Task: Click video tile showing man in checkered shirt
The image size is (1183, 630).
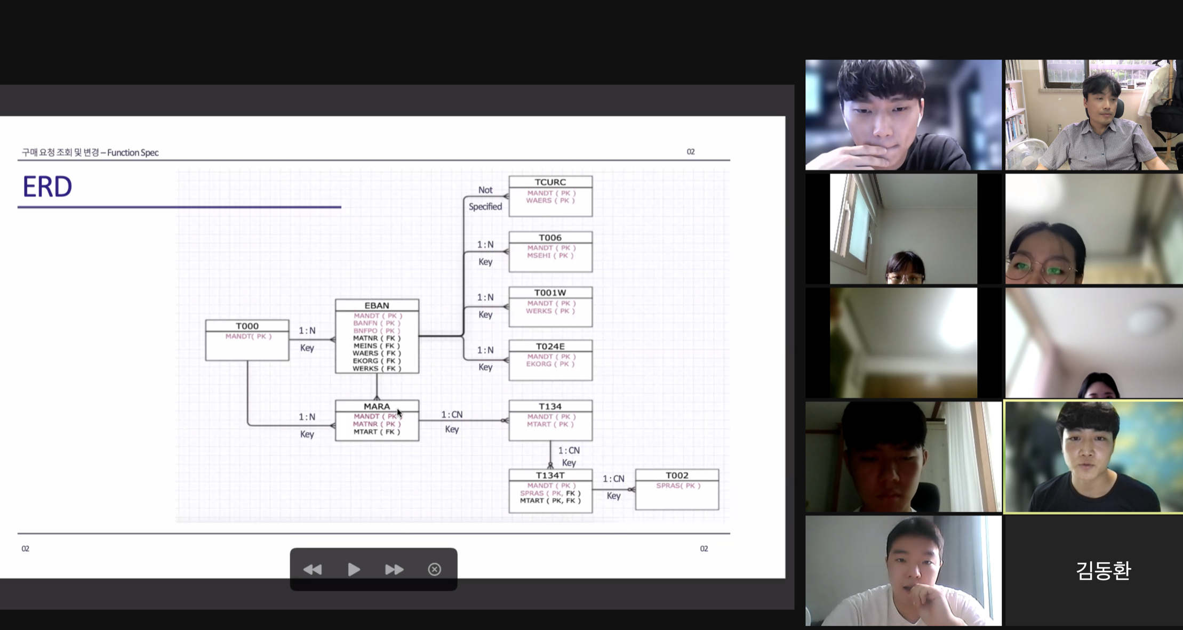Action: [x=1093, y=115]
